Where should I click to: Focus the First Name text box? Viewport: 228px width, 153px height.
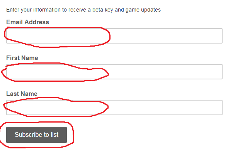(x=114, y=72)
